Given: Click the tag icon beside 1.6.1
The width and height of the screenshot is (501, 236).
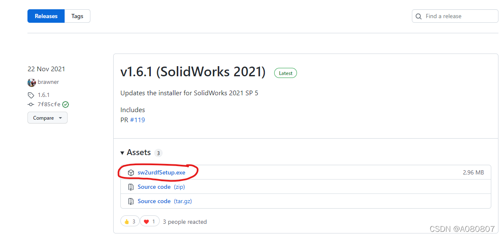Looking at the screenshot, I should coord(31,95).
